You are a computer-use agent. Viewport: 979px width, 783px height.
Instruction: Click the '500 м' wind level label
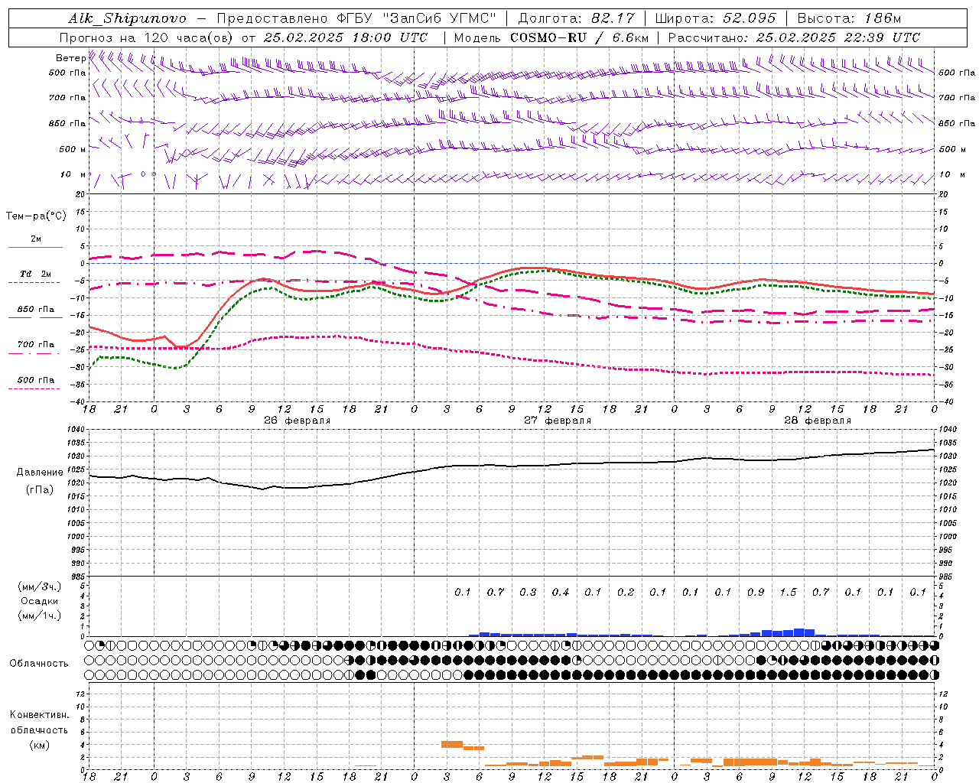[x=73, y=149]
